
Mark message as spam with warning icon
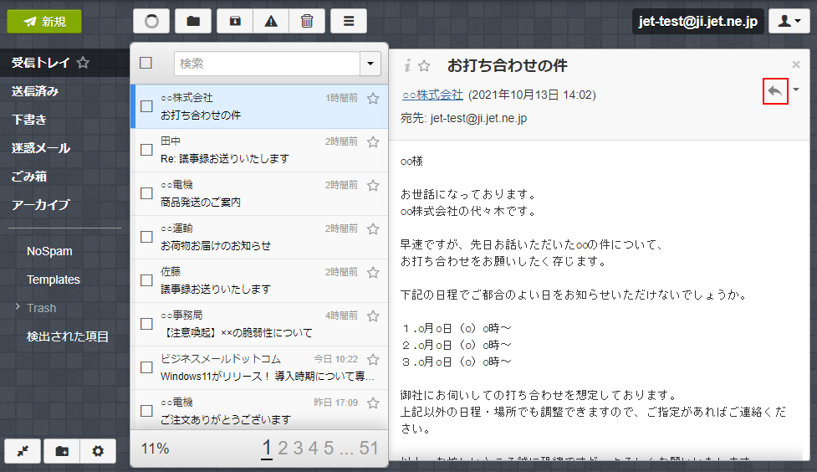(x=271, y=22)
